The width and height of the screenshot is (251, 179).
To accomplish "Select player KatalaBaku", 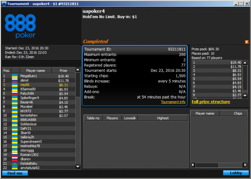I will (39, 163).
